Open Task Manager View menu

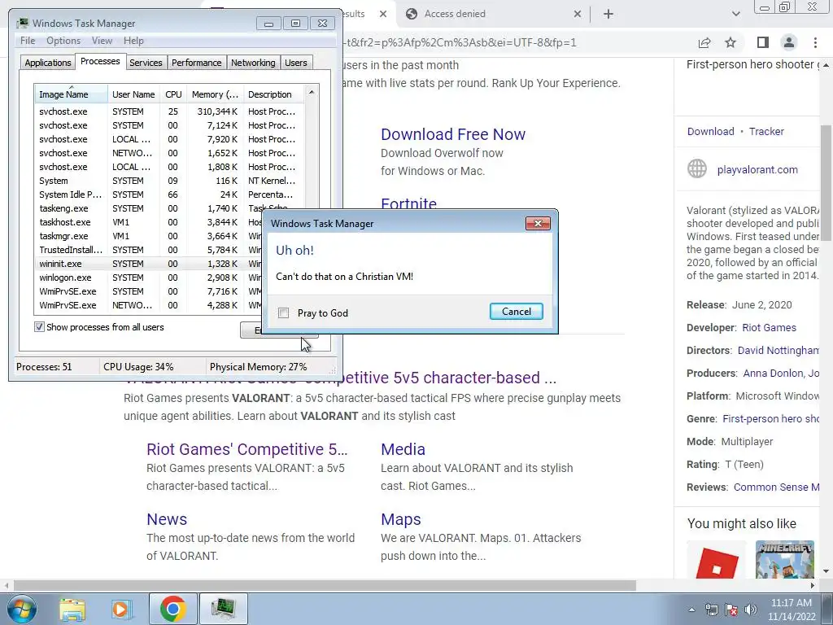coord(102,41)
